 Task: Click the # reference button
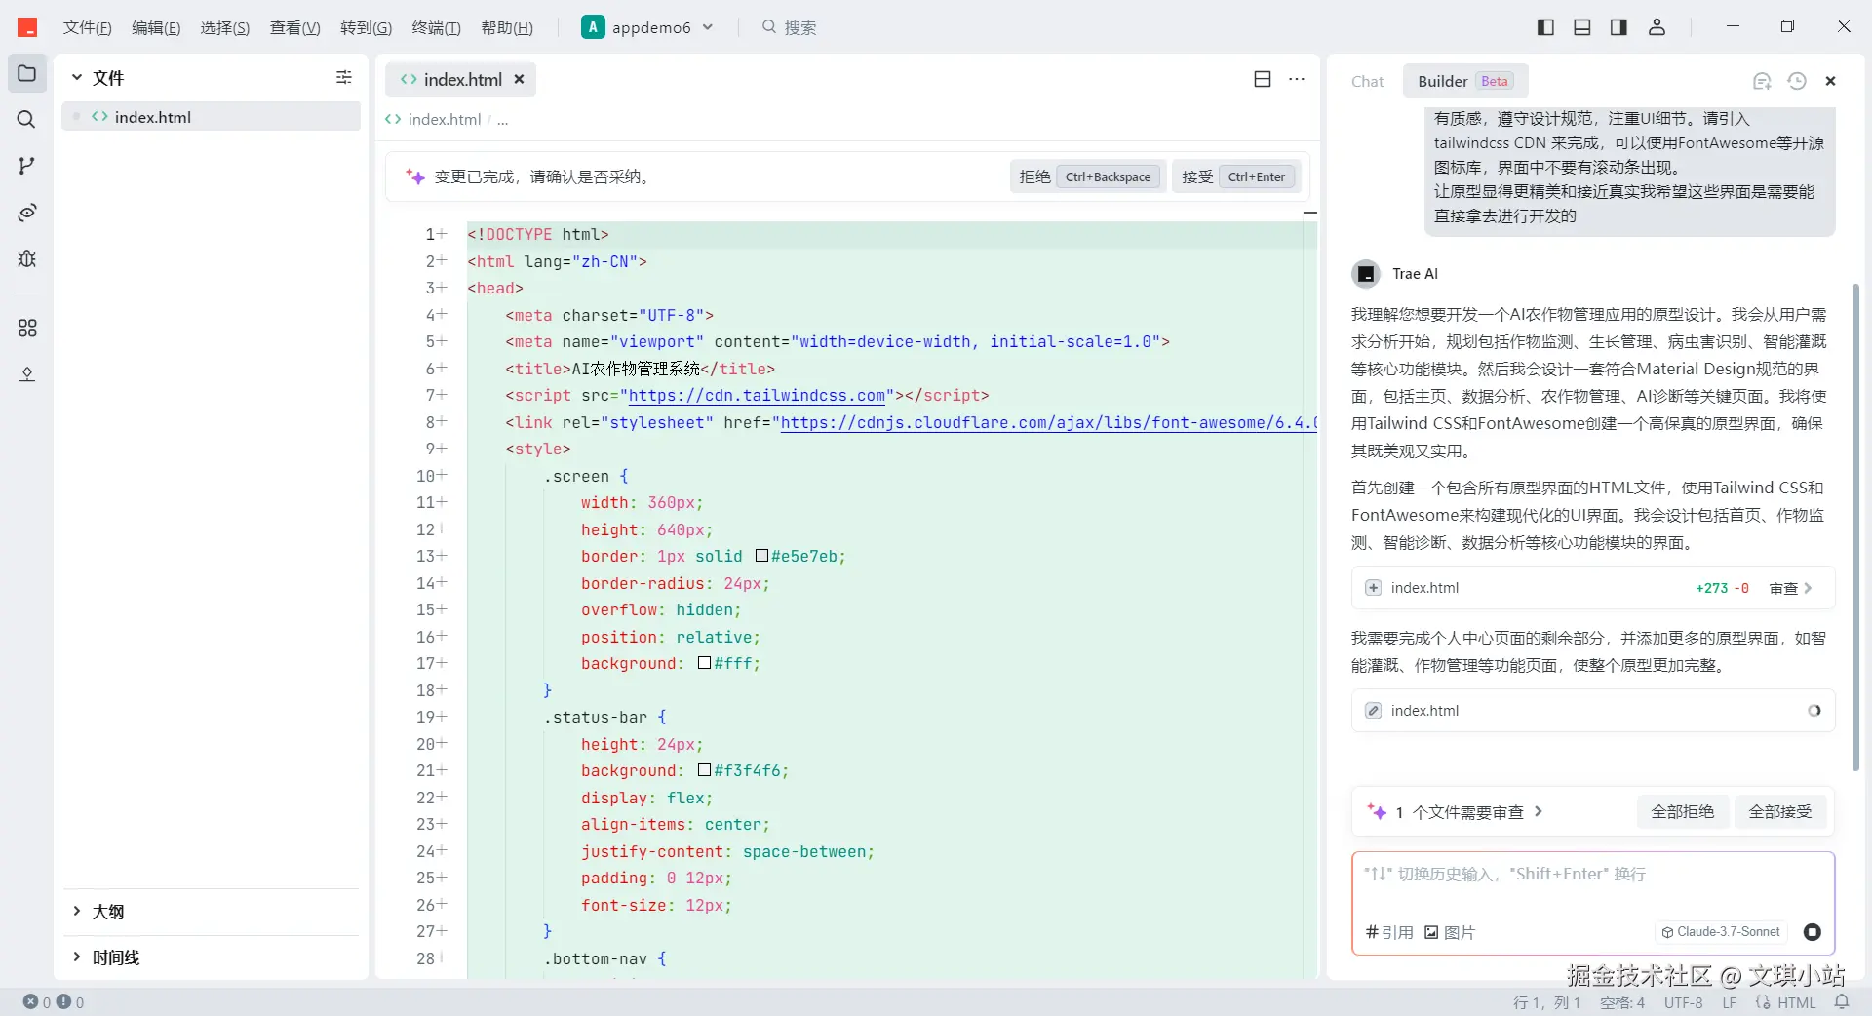(x=1390, y=932)
